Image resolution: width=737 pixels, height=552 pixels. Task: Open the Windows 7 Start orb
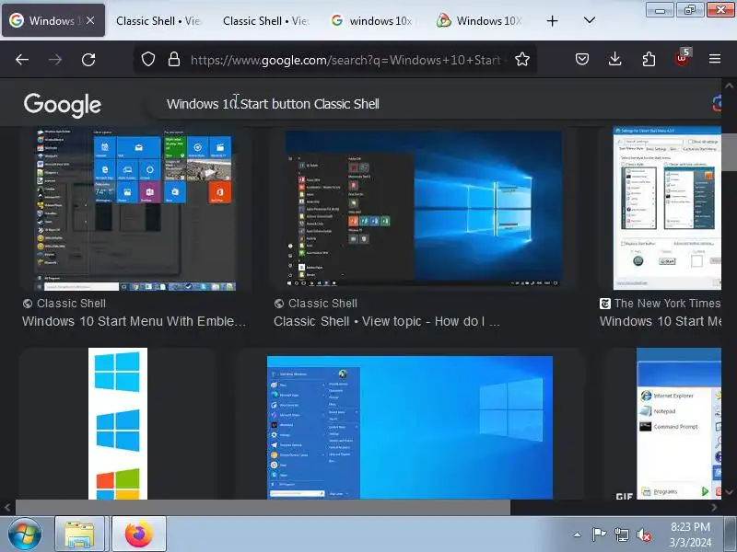click(x=25, y=535)
